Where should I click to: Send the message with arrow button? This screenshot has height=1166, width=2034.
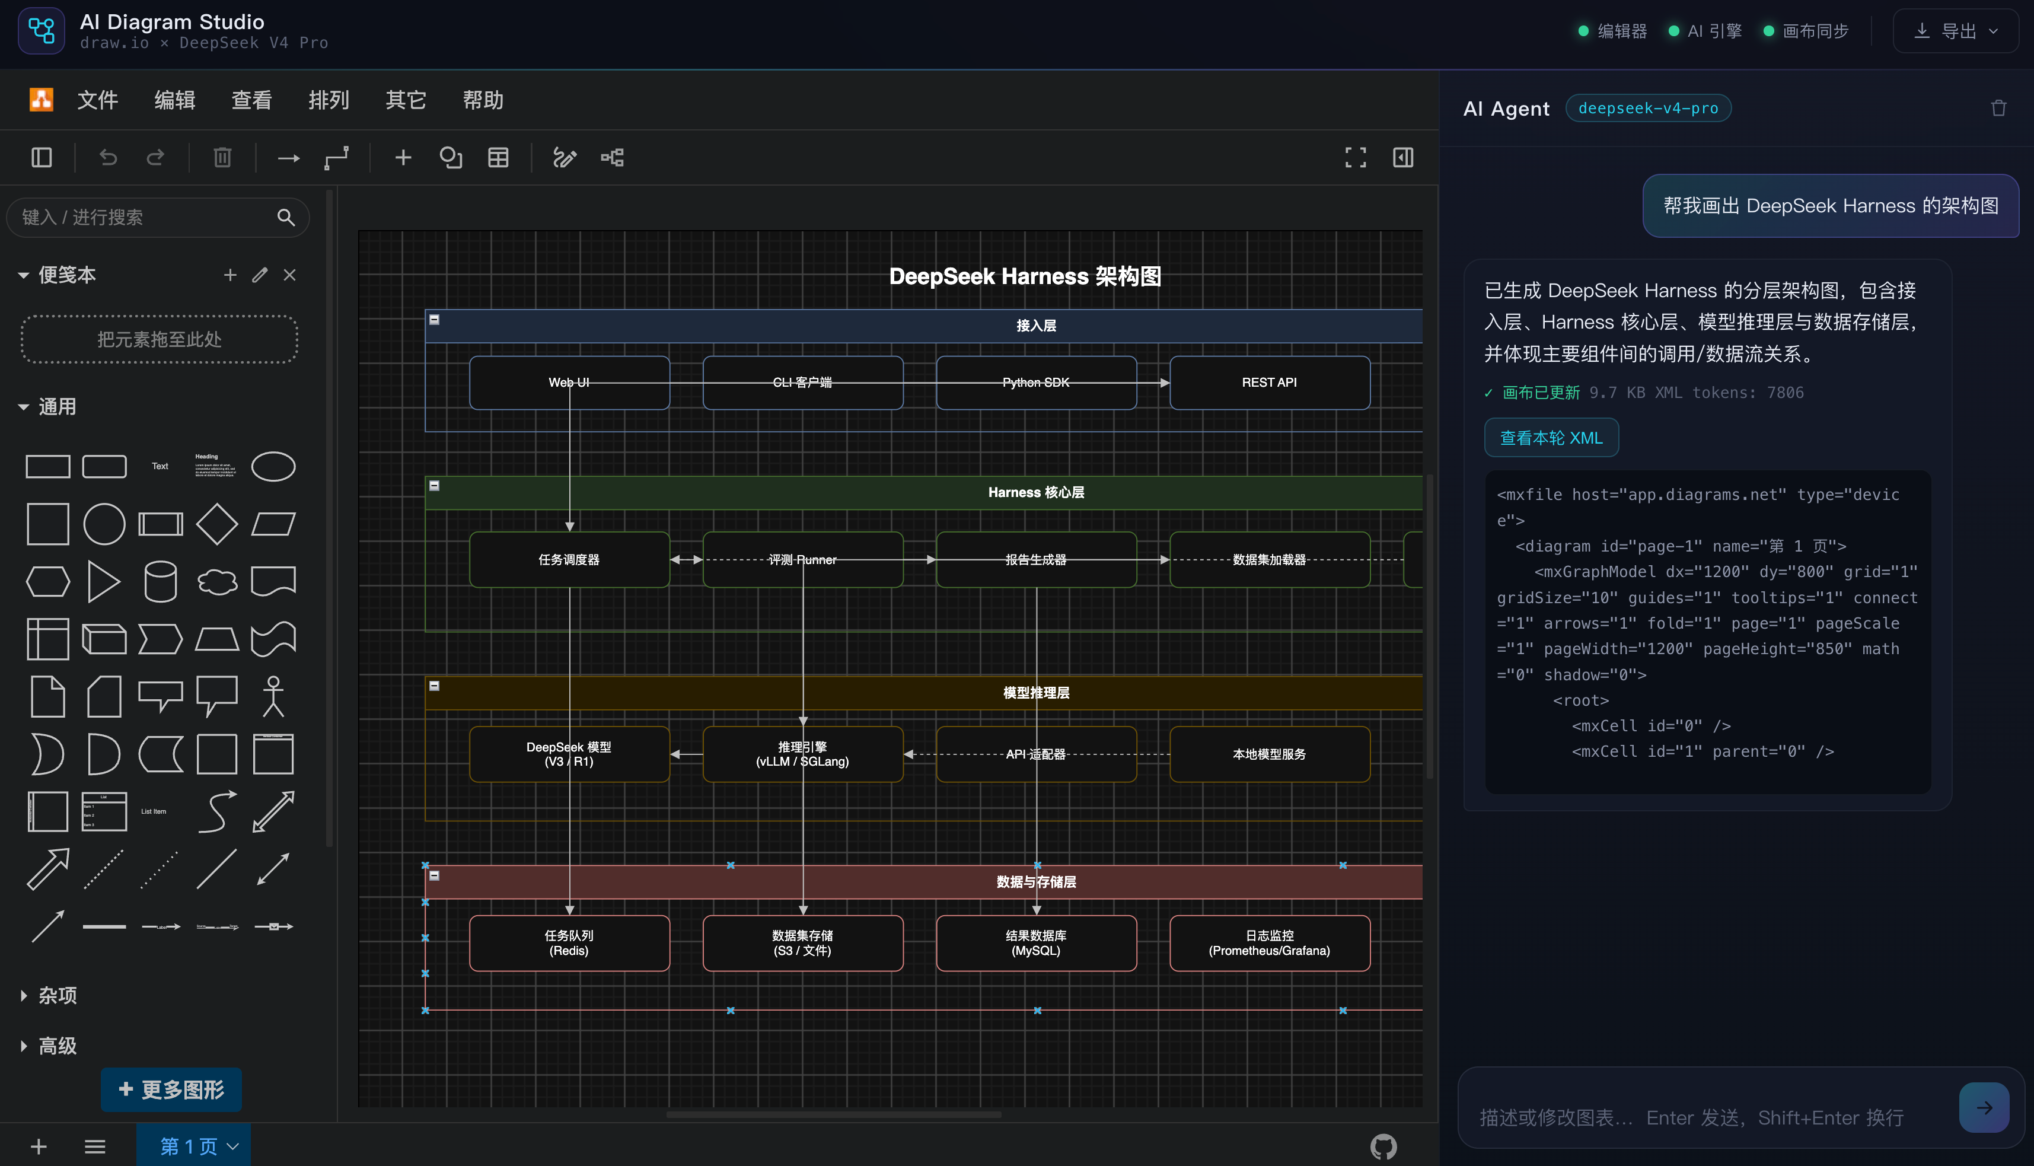click(x=1984, y=1107)
